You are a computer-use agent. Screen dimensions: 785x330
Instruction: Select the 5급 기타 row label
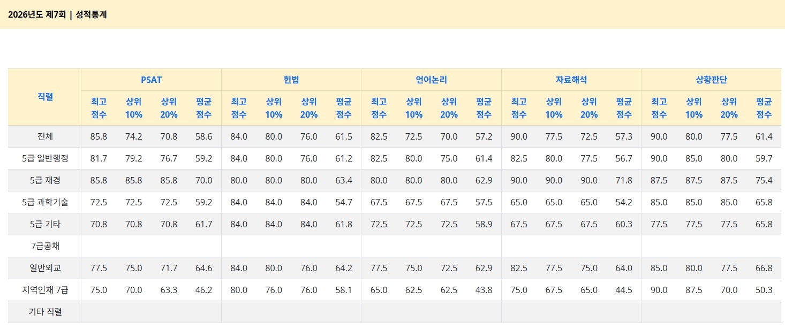coord(45,224)
